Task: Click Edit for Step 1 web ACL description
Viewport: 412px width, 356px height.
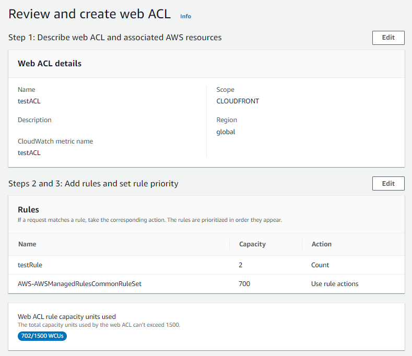Action: coord(388,38)
